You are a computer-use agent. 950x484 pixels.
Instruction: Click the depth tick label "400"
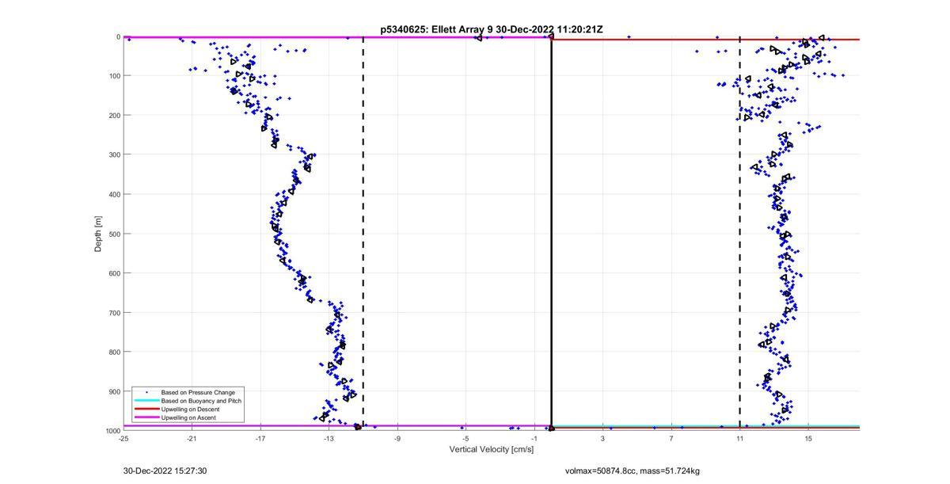pos(114,194)
